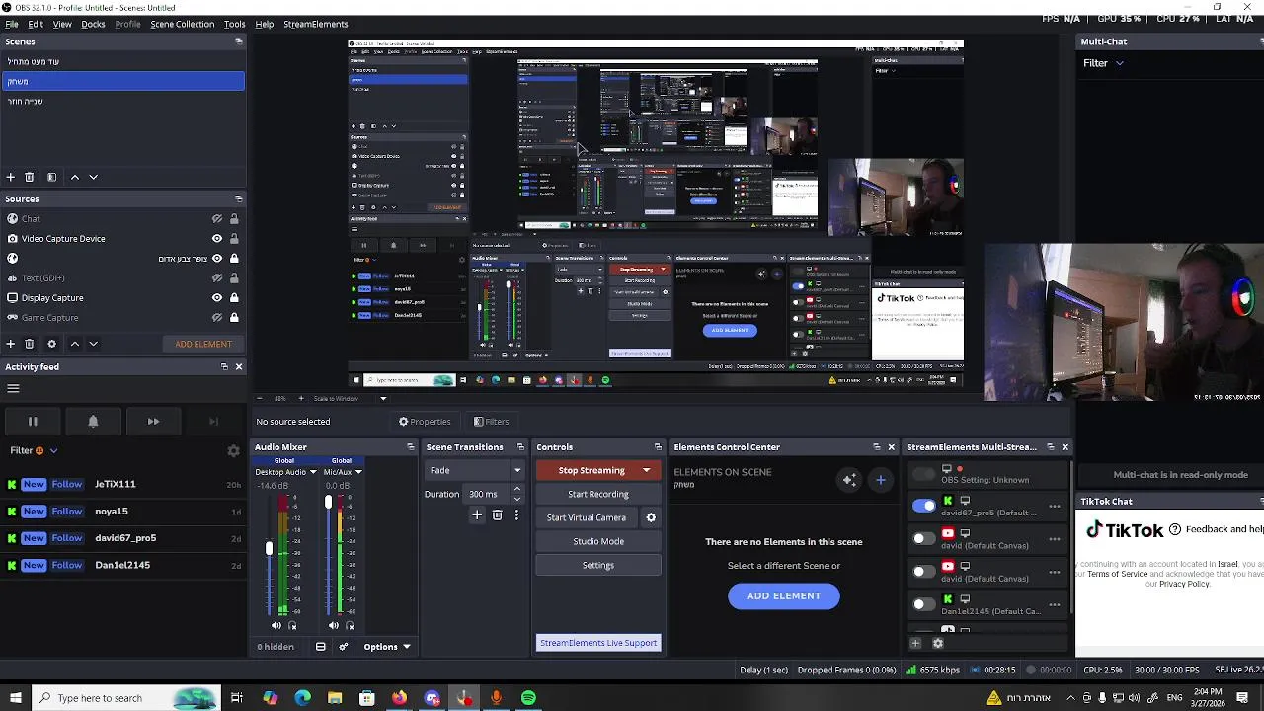Open the preview scale dropdown below the canvas
1264x711 pixels.
pos(383,399)
